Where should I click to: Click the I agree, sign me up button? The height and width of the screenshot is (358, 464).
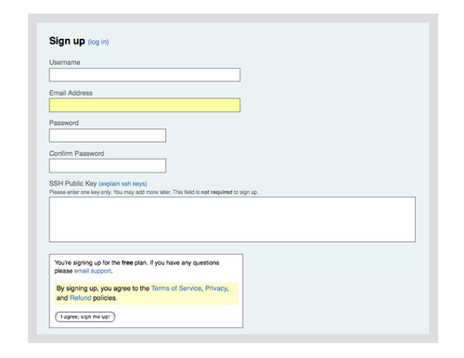[85, 317]
